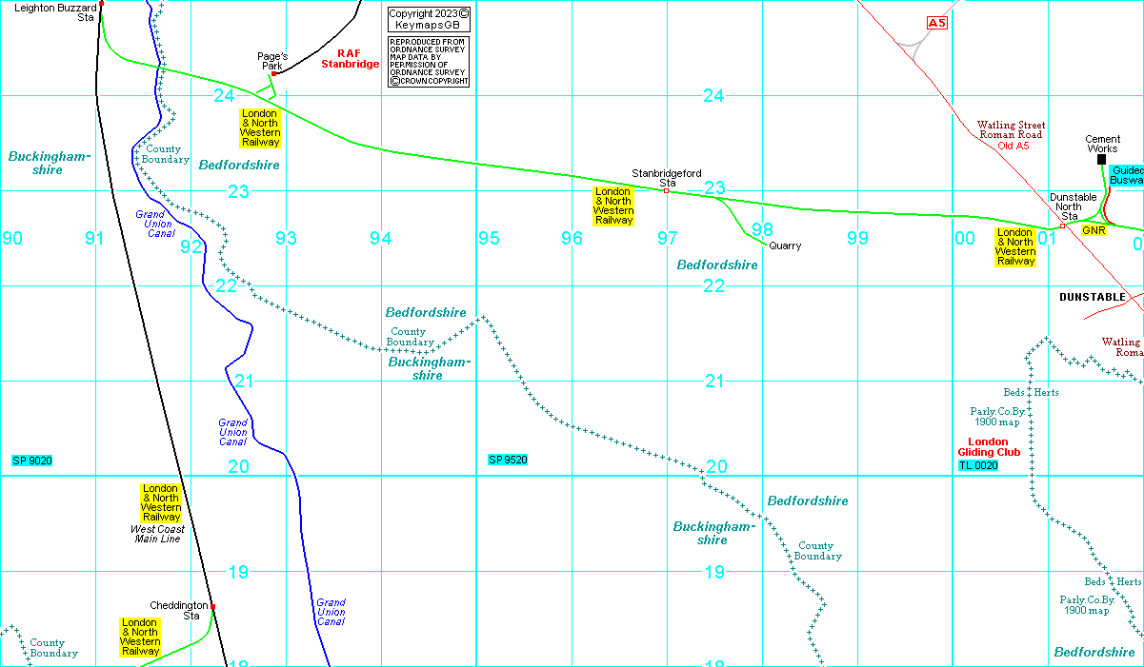The image size is (1144, 667).
Task: Click the red-bordered A5 road sign
Action: [937, 21]
